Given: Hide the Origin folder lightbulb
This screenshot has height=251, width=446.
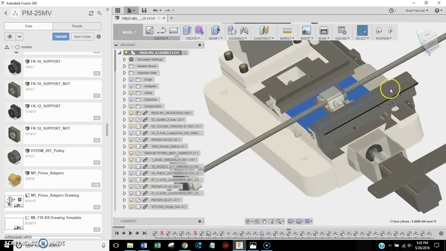Looking at the screenshot, I should click(131, 79).
